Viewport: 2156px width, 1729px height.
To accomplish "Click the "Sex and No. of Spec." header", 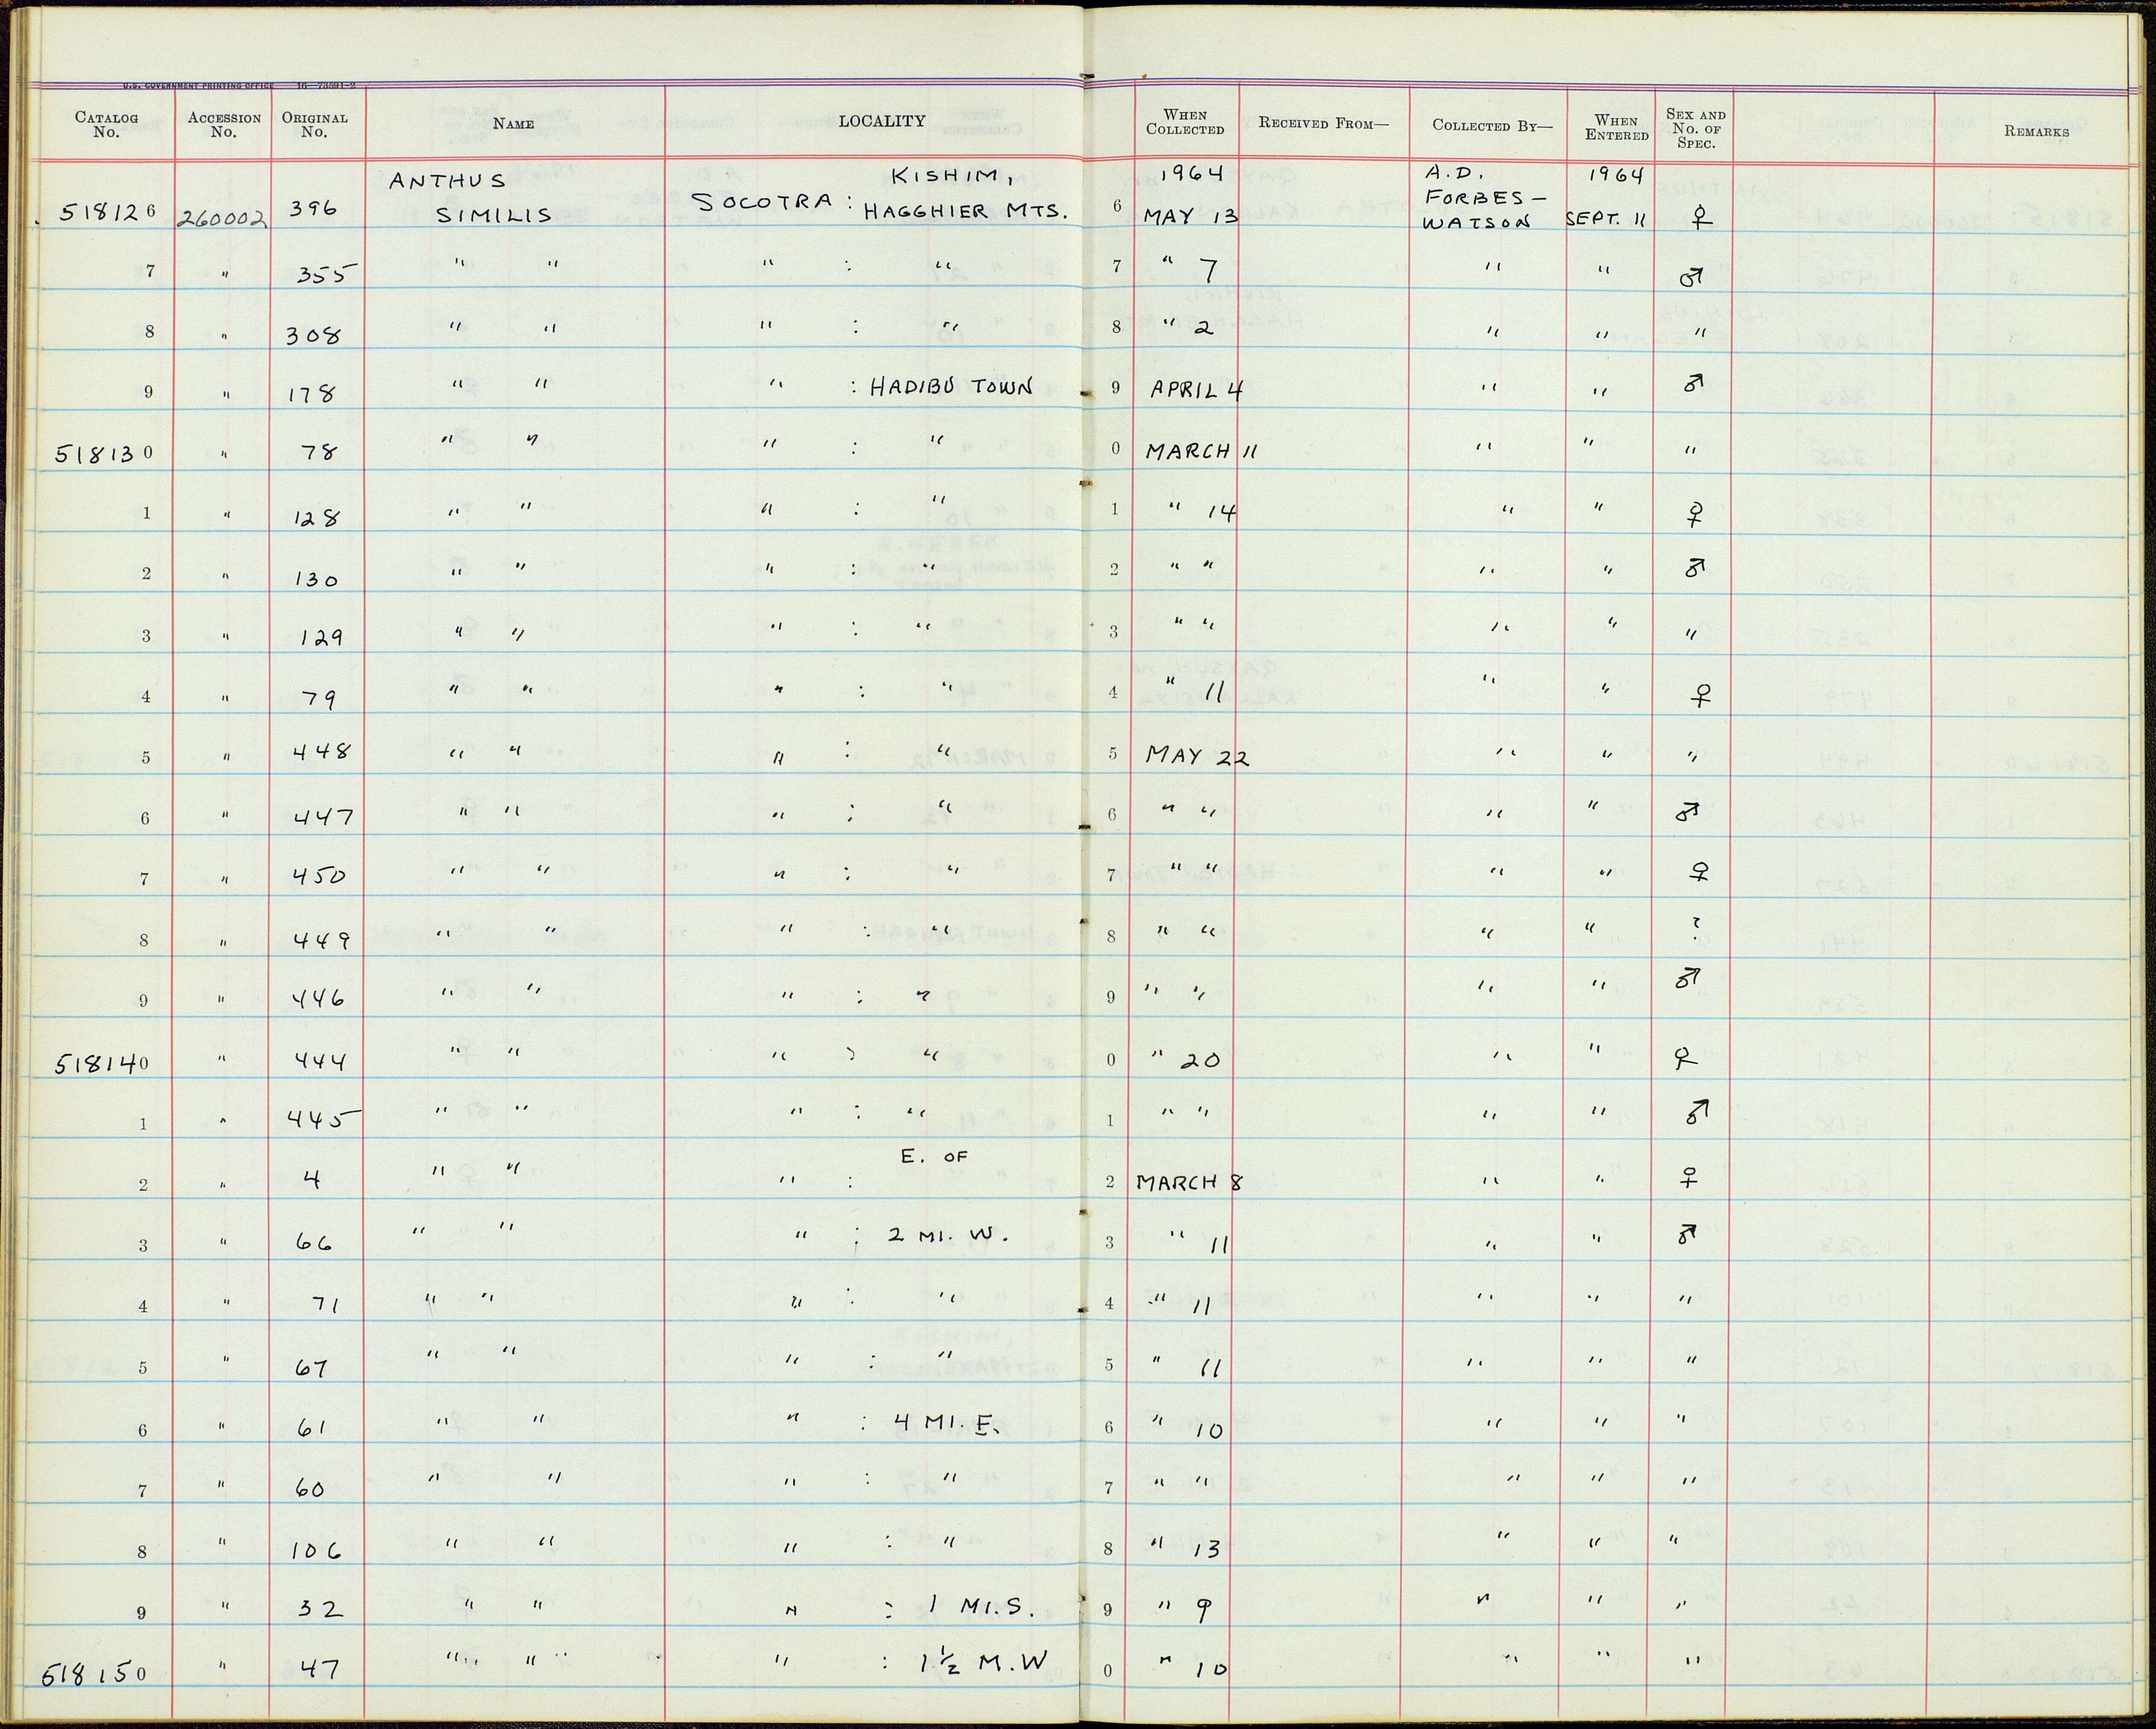I will tap(1695, 128).
